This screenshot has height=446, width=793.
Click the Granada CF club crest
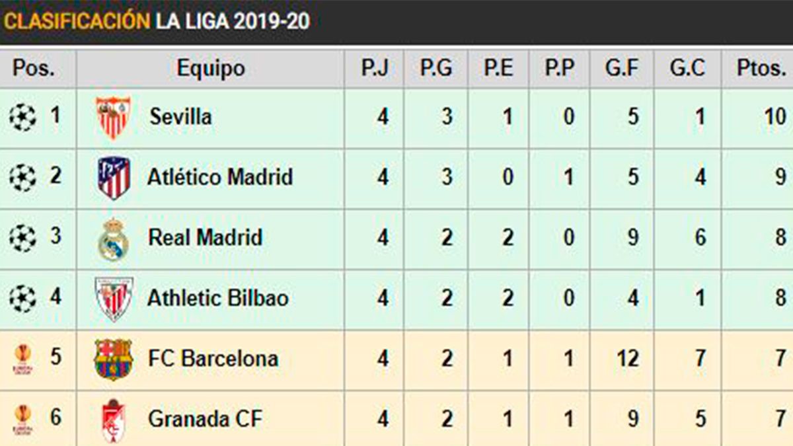pos(114,420)
